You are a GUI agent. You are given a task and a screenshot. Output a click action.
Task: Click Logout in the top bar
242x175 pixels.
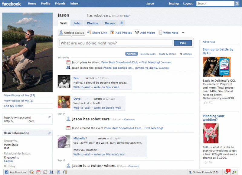click(x=188, y=4)
